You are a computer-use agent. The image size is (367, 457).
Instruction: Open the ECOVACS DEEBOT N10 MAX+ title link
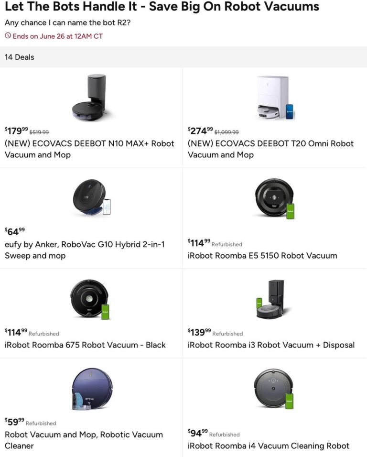89,149
